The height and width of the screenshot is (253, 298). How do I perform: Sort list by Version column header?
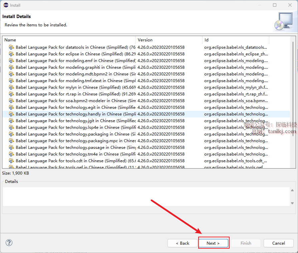(169, 40)
